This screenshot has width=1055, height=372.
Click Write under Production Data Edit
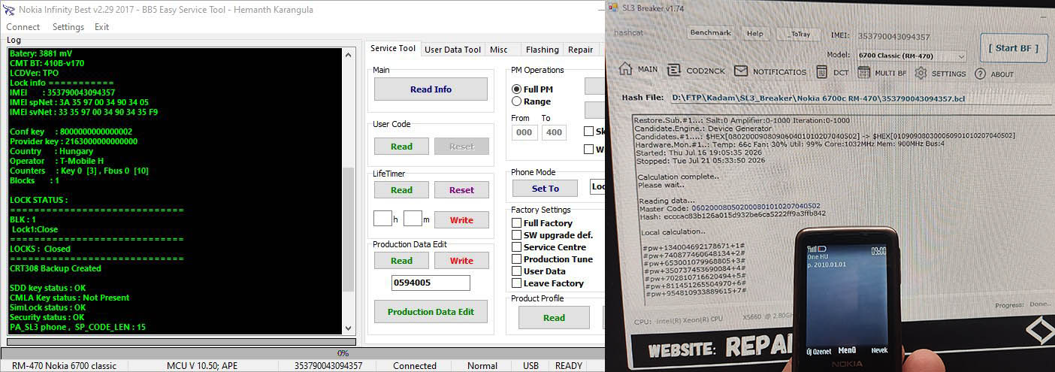click(461, 261)
